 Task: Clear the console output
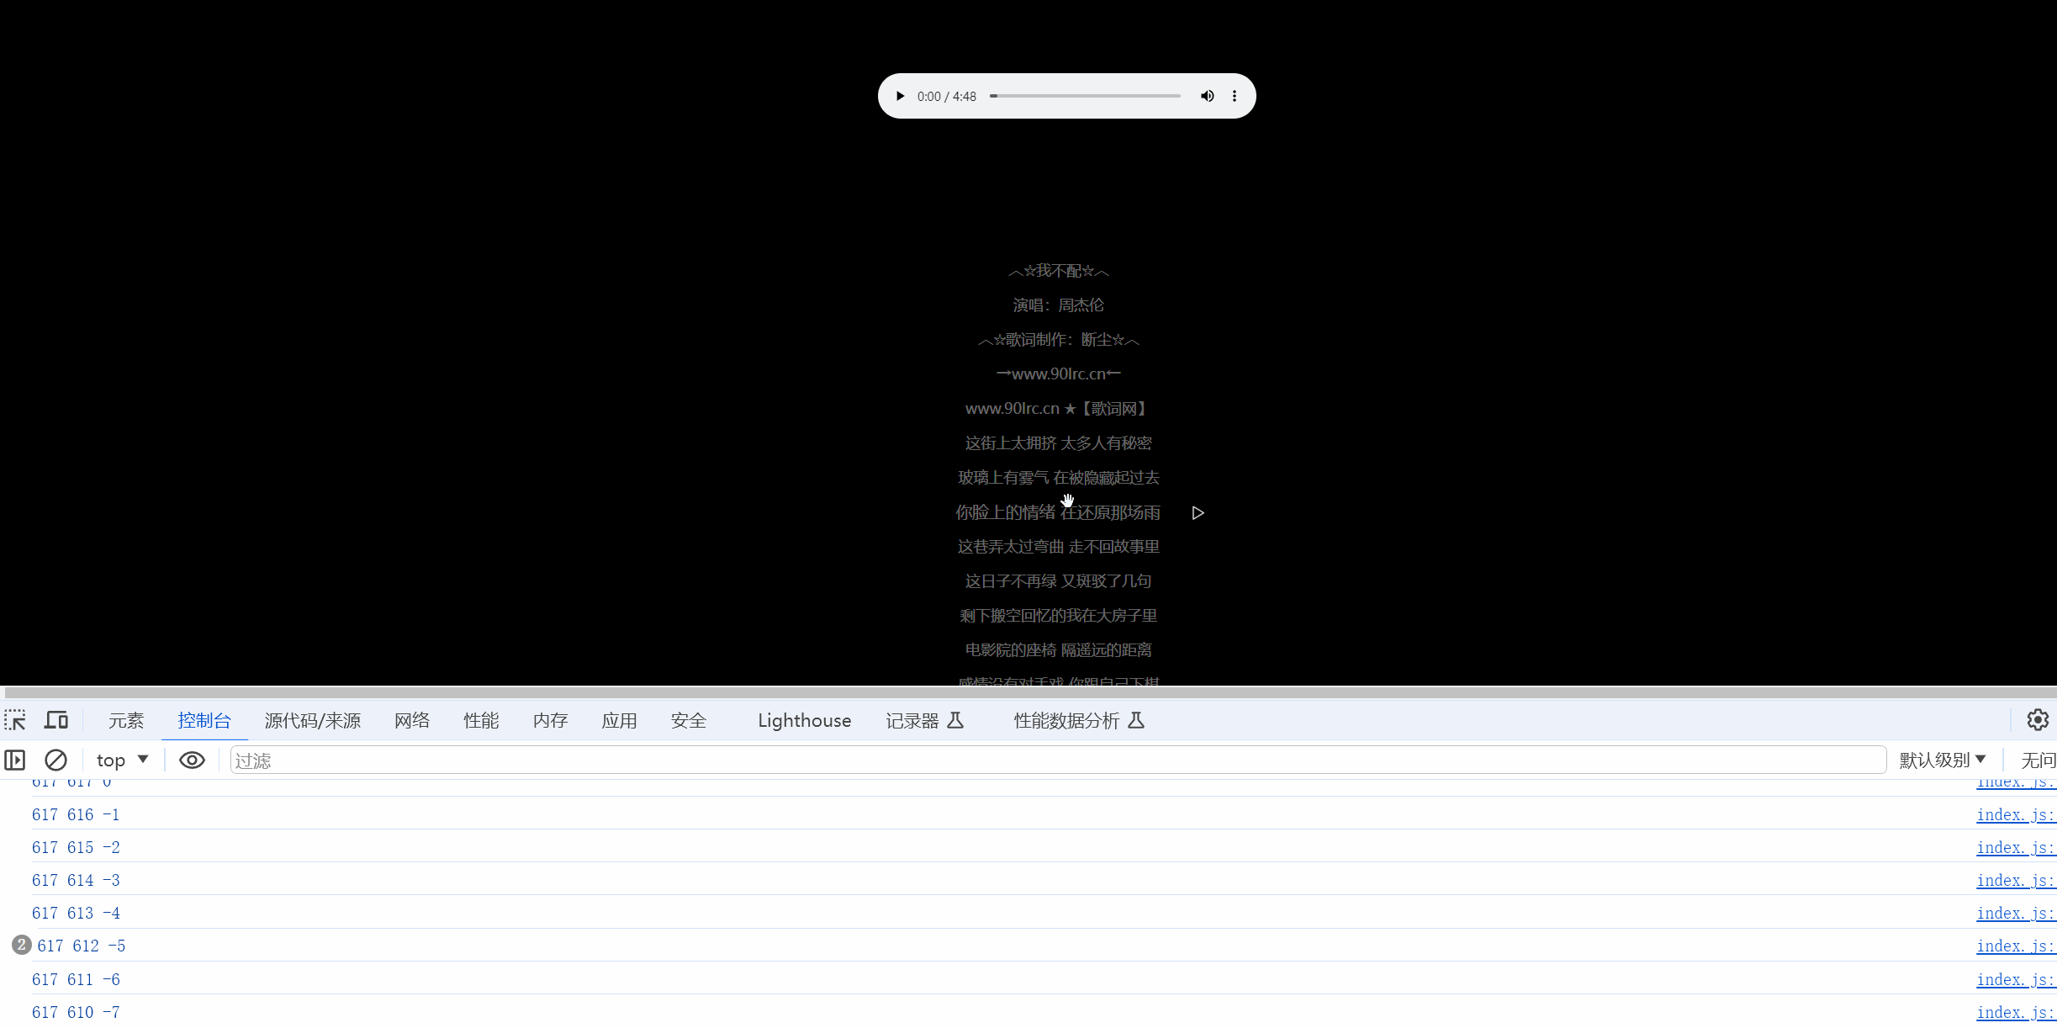point(56,760)
